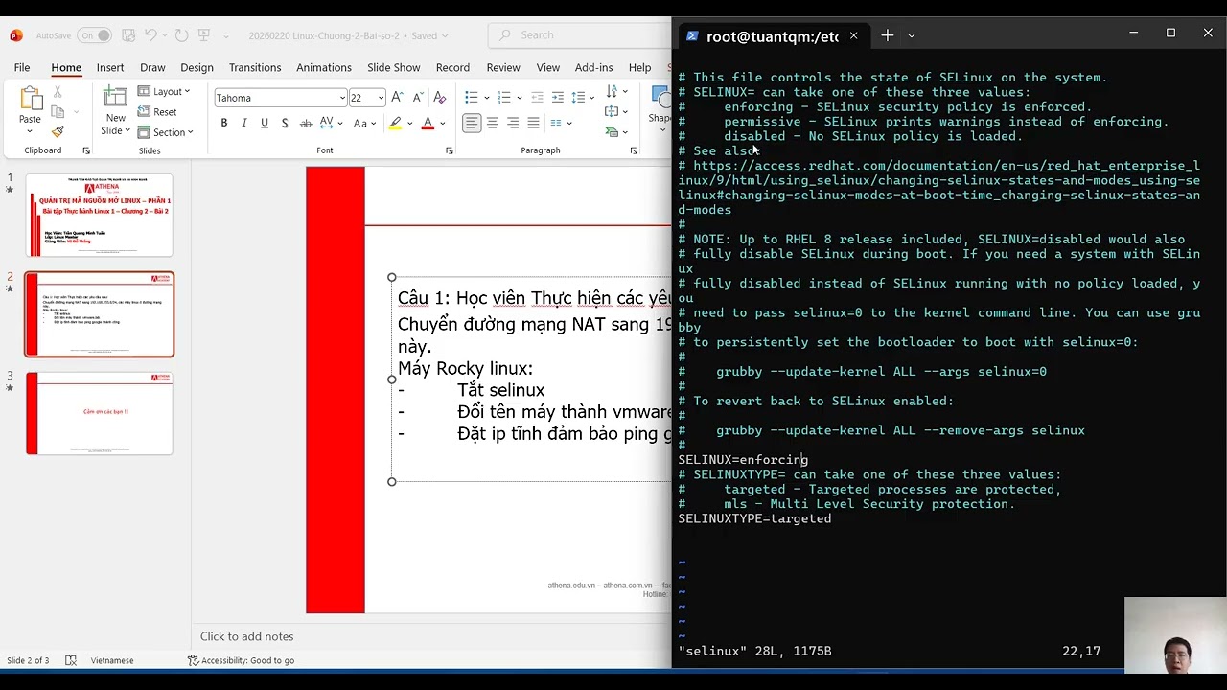Open the Animations tab
Image resolution: width=1227 pixels, height=690 pixels.
pyautogui.click(x=324, y=67)
